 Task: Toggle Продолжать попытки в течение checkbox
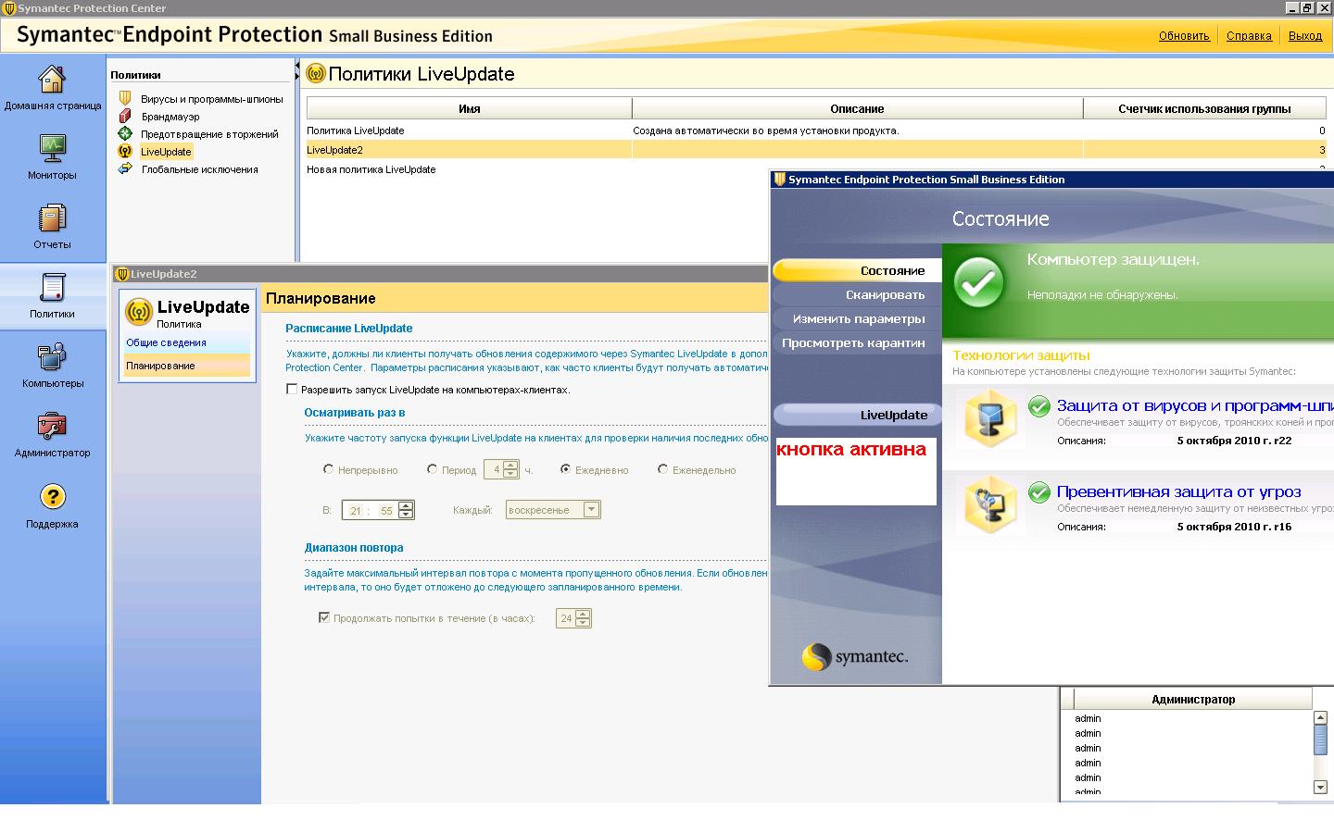coord(324,617)
